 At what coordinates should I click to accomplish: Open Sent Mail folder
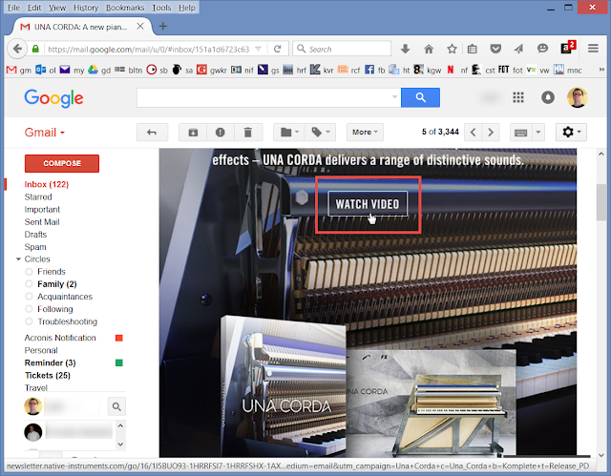point(42,221)
